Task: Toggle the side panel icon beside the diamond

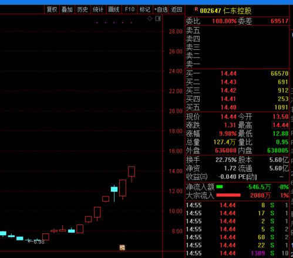Action: pyautogui.click(x=158, y=19)
